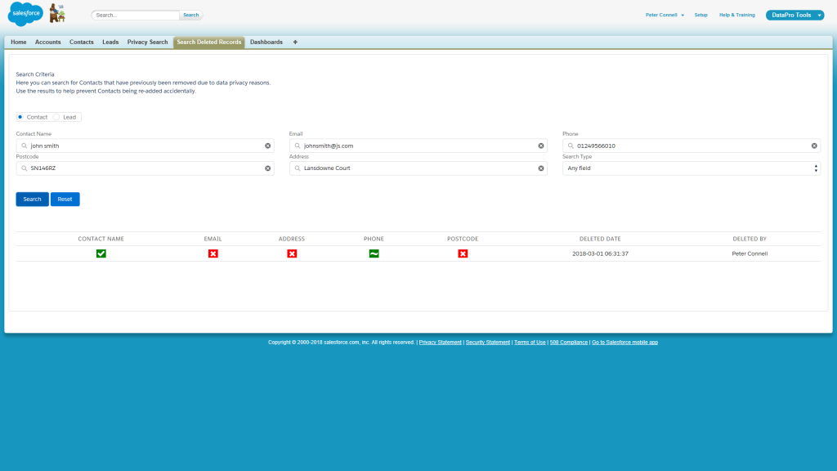837x471 pixels.
Task: Select the Contact radio button
Action: (x=20, y=117)
